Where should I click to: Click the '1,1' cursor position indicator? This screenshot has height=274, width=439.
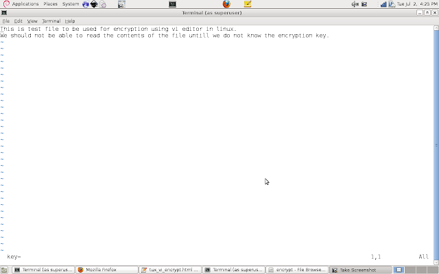[376, 257]
